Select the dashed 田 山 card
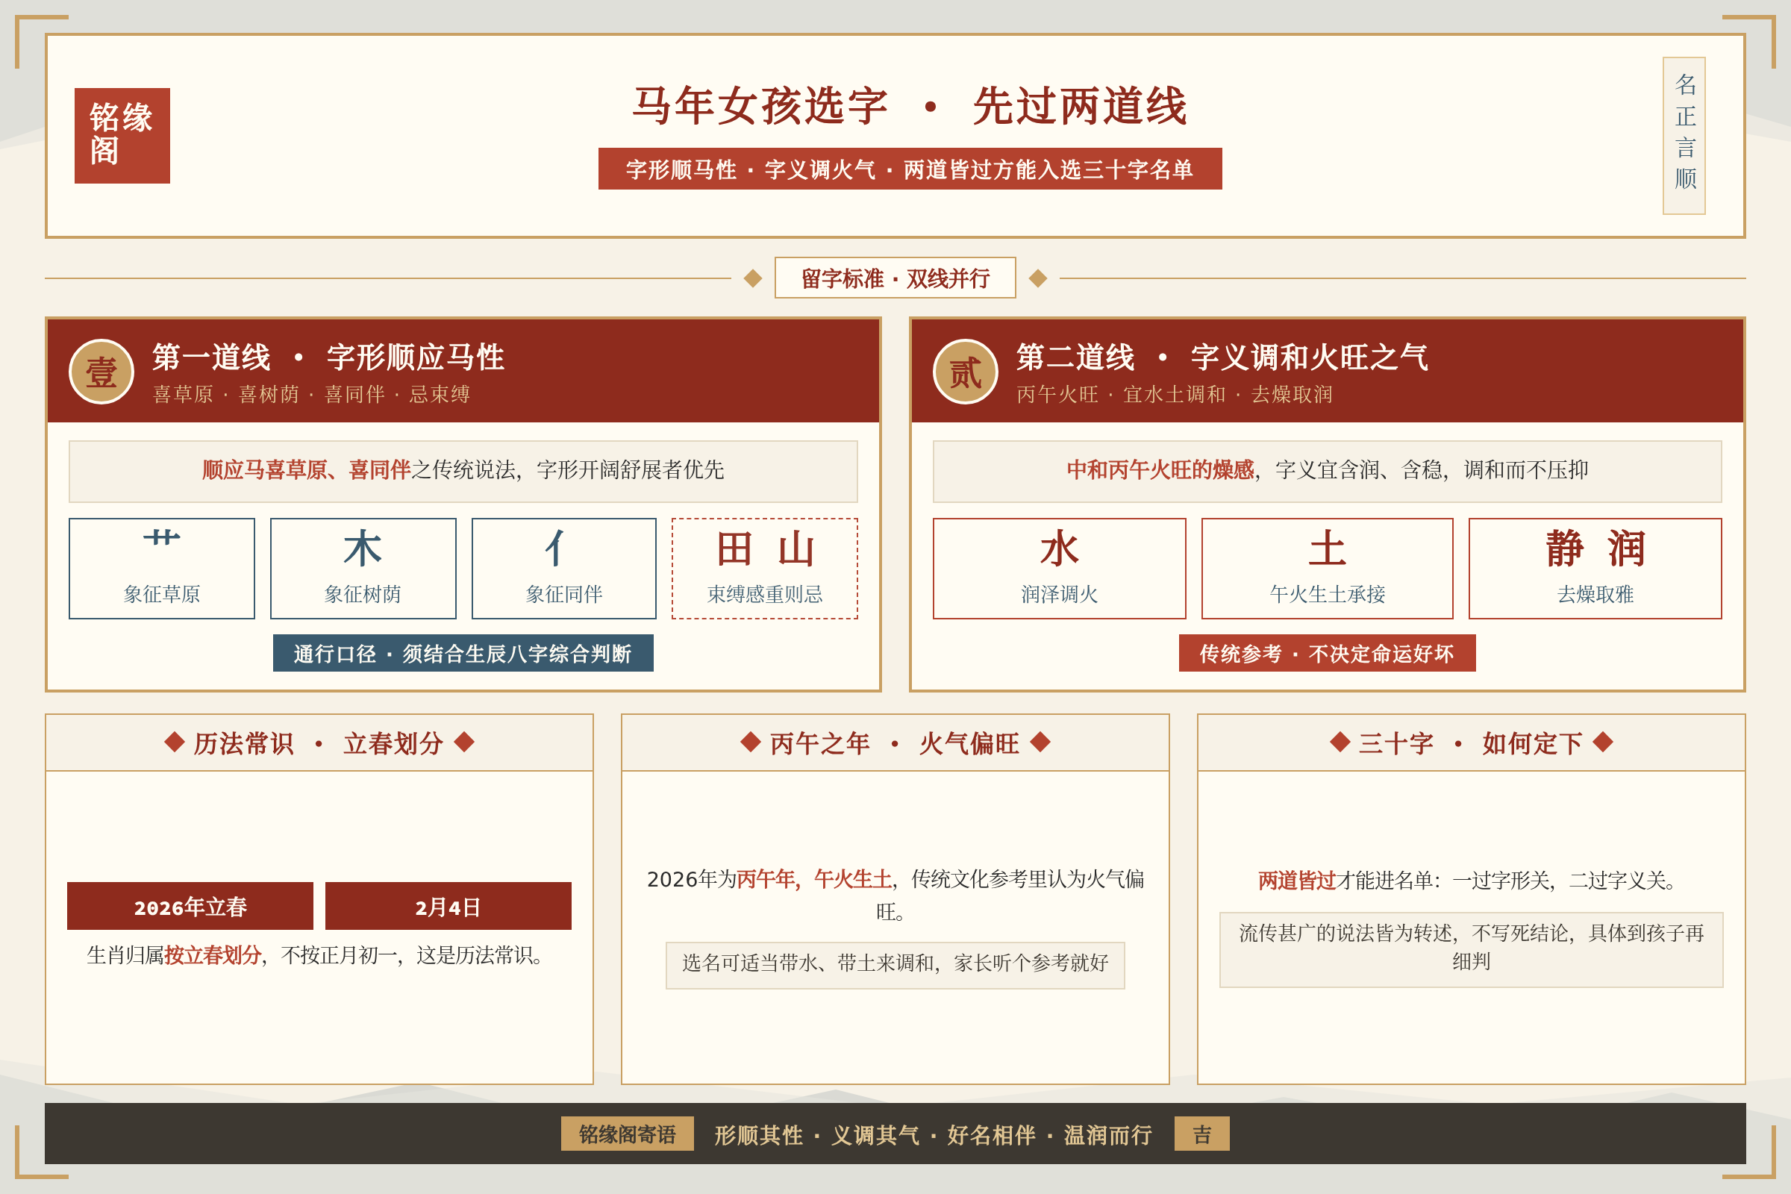Screen dimensions: 1791x1194 764,568
